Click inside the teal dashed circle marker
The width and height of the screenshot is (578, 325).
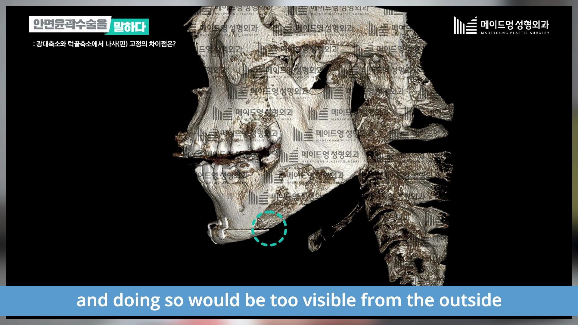[269, 229]
